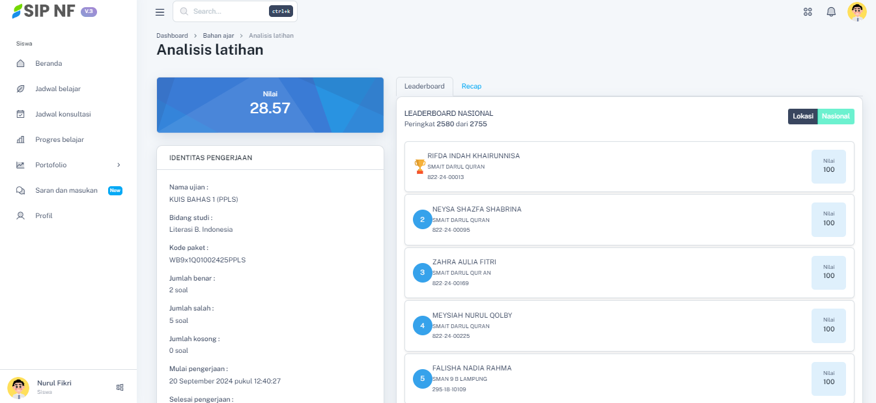Open Bahan ajar breadcrumb link
The image size is (876, 403).
point(218,36)
